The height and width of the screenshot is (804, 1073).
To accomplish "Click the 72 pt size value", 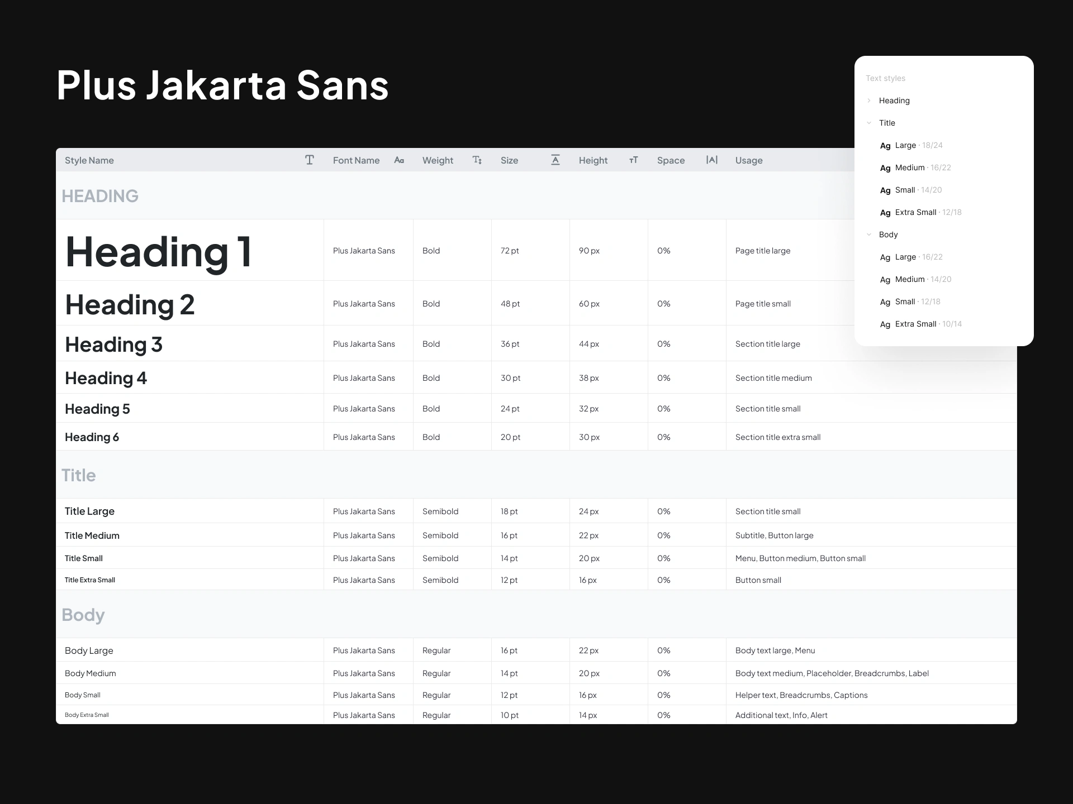I will (x=510, y=251).
